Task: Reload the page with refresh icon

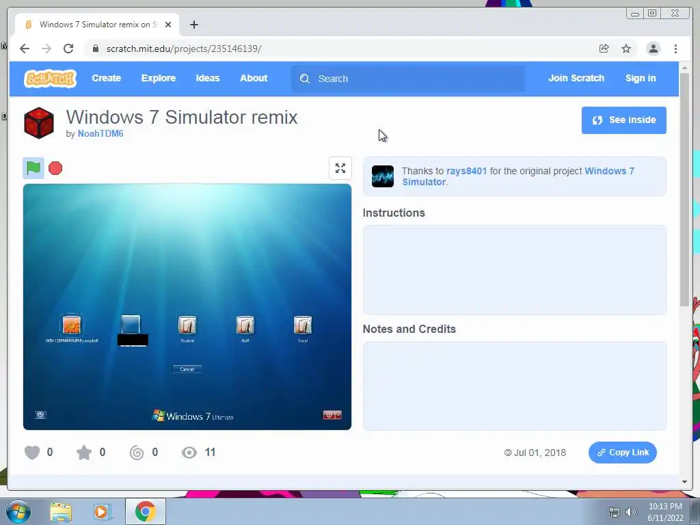Action: 68,49
